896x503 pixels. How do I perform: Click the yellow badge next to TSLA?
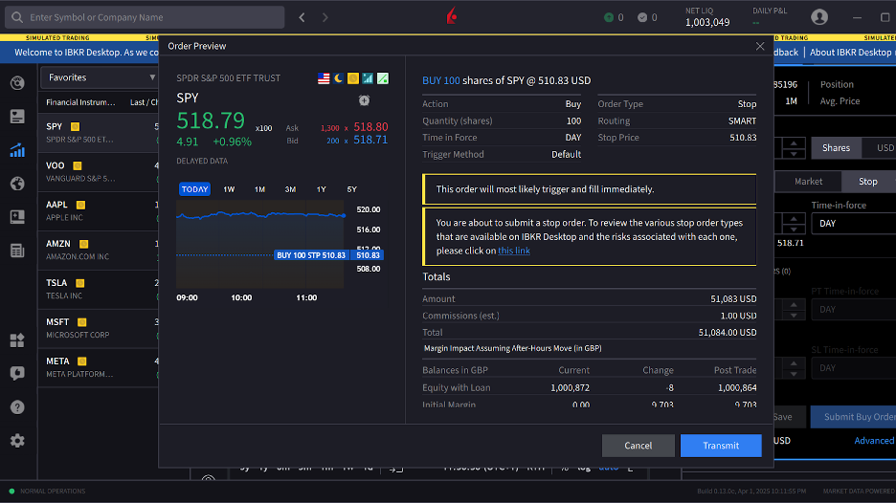[x=80, y=283]
